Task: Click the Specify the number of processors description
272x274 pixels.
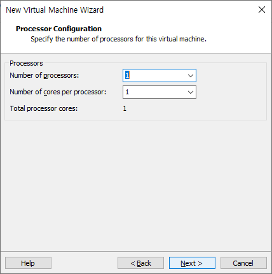Action: pos(118,39)
